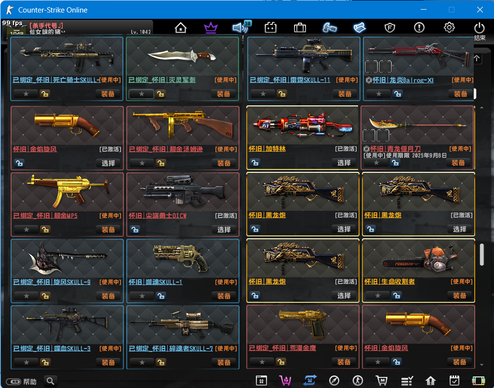This screenshot has height=388, width=494.
Task: Toggle favorite star on 青龙偃月刀 card
Action: pos(376,163)
